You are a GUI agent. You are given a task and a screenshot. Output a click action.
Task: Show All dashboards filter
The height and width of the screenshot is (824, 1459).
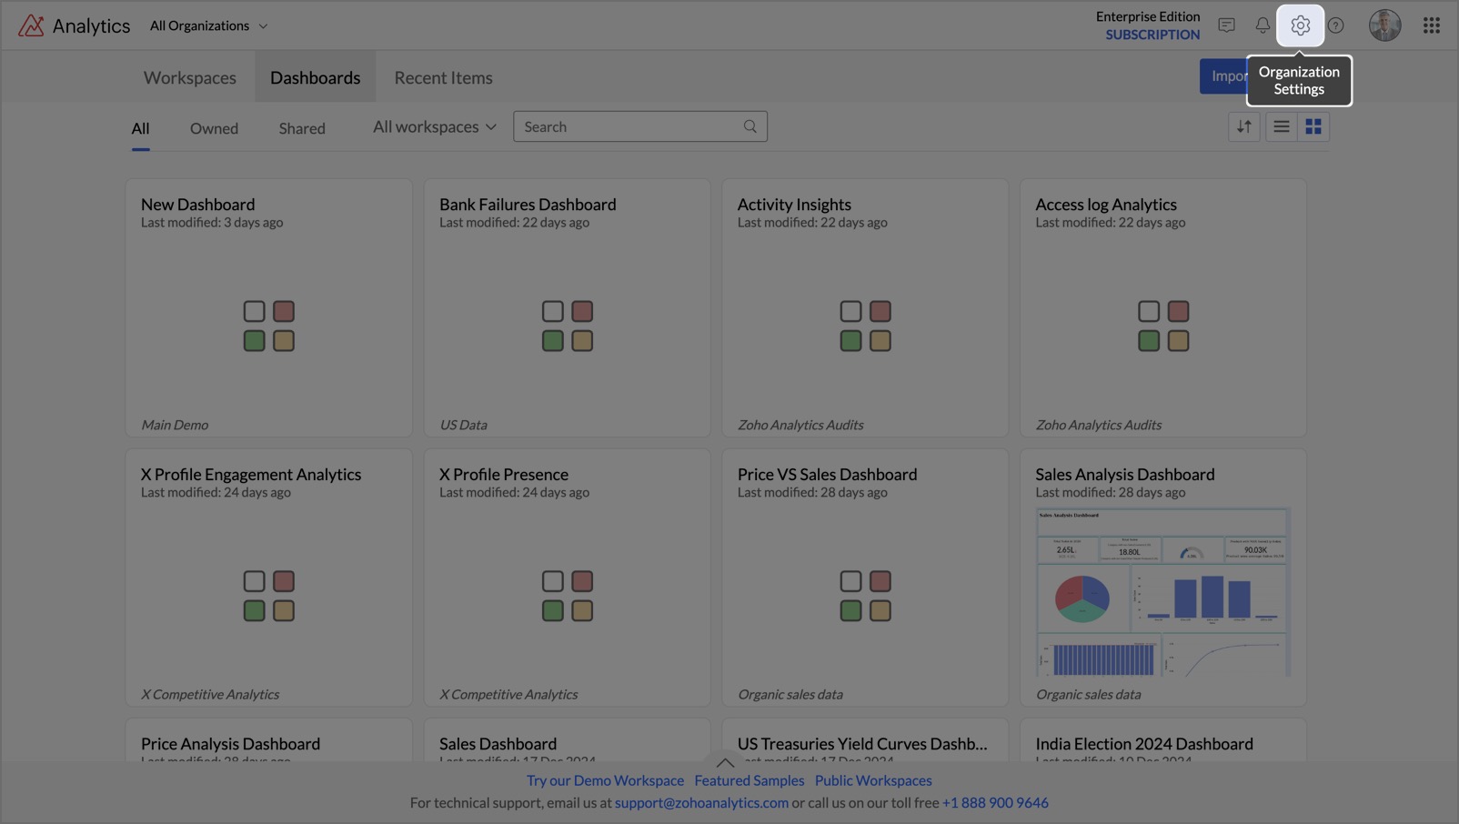click(x=140, y=128)
